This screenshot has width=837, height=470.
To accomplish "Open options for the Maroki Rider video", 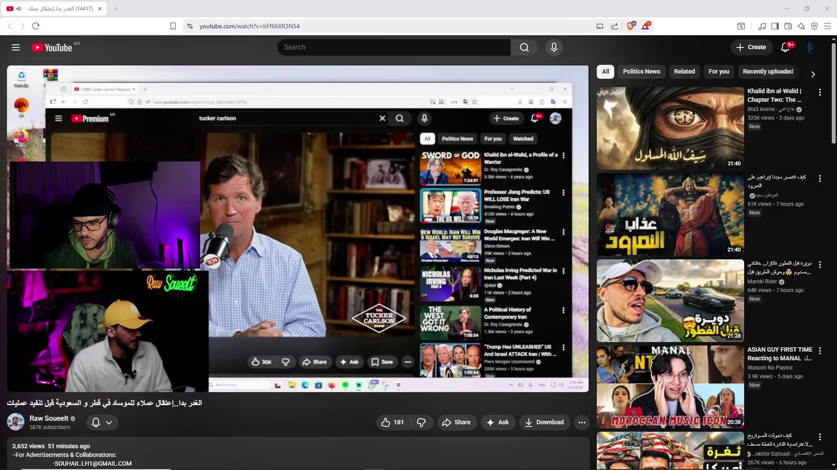I will pos(819,264).
